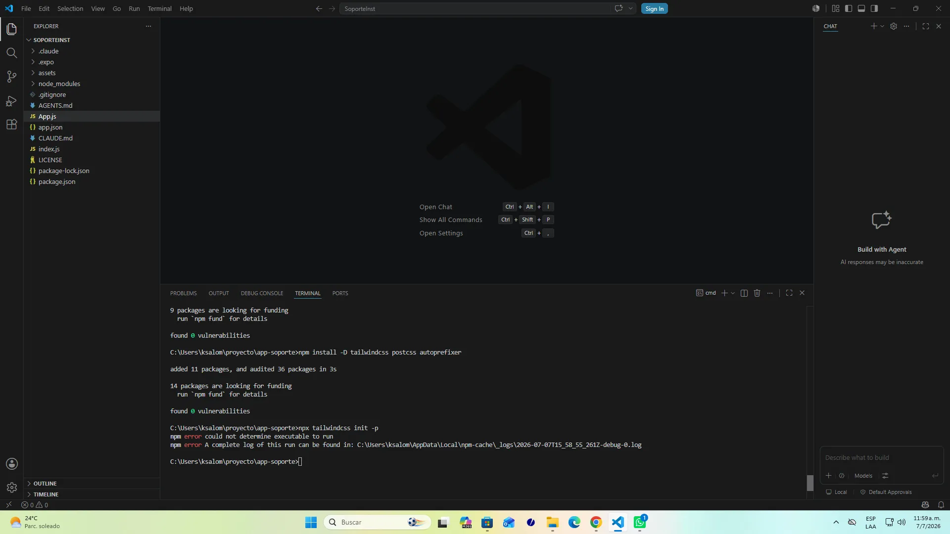The image size is (950, 534).
Task: Click the Copilot status icon in status bar
Action: point(925,505)
